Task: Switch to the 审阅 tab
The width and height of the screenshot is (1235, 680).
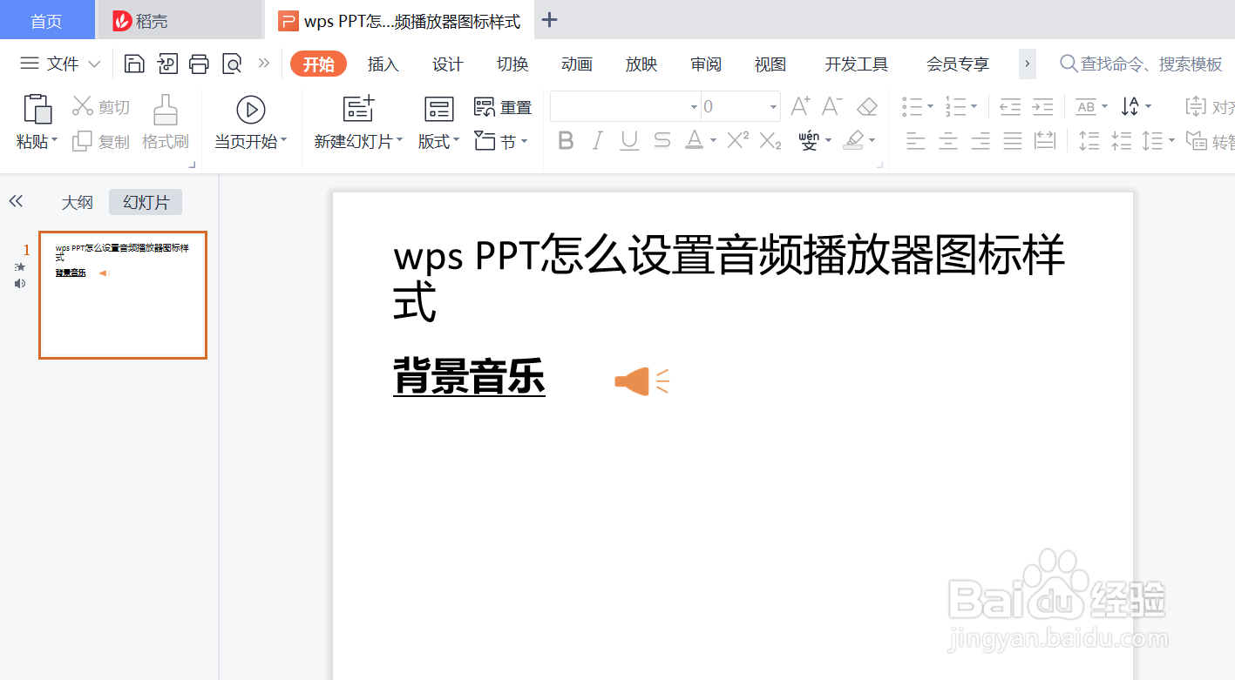Action: pyautogui.click(x=706, y=64)
